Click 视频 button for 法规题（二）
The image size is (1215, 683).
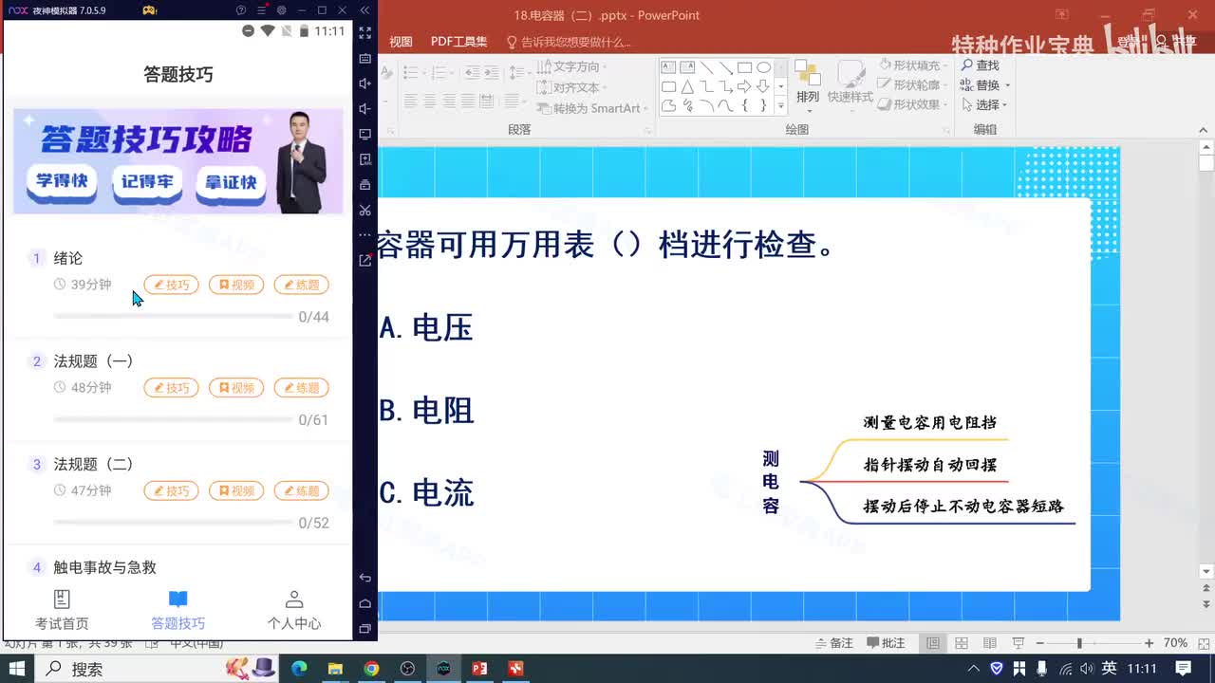pyautogui.click(x=236, y=490)
